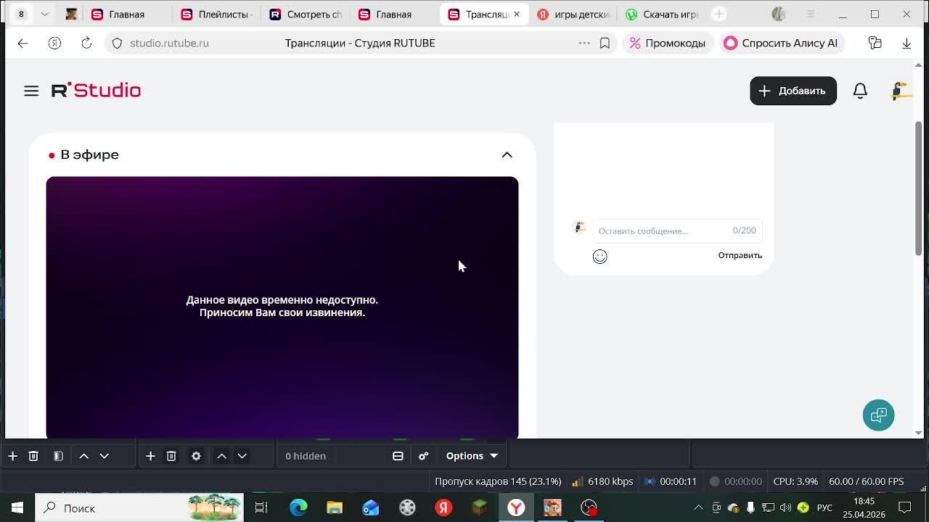Open OBS scene filters icon
The height and width of the screenshot is (522, 929).
58,456
